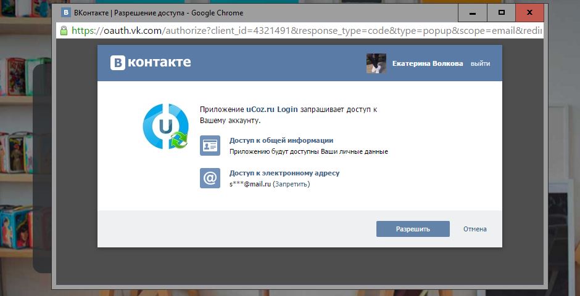
Task: Open the uCoz.ru Login app link
Action: [x=272, y=110]
